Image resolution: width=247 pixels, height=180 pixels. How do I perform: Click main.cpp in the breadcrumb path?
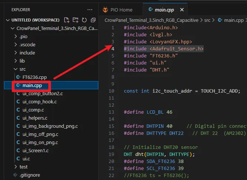(234, 20)
